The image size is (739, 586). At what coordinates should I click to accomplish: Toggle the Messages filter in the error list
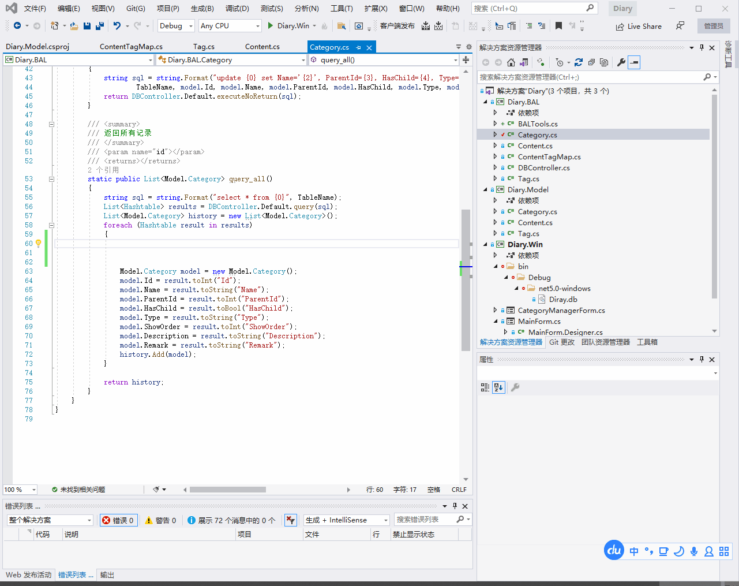click(231, 520)
